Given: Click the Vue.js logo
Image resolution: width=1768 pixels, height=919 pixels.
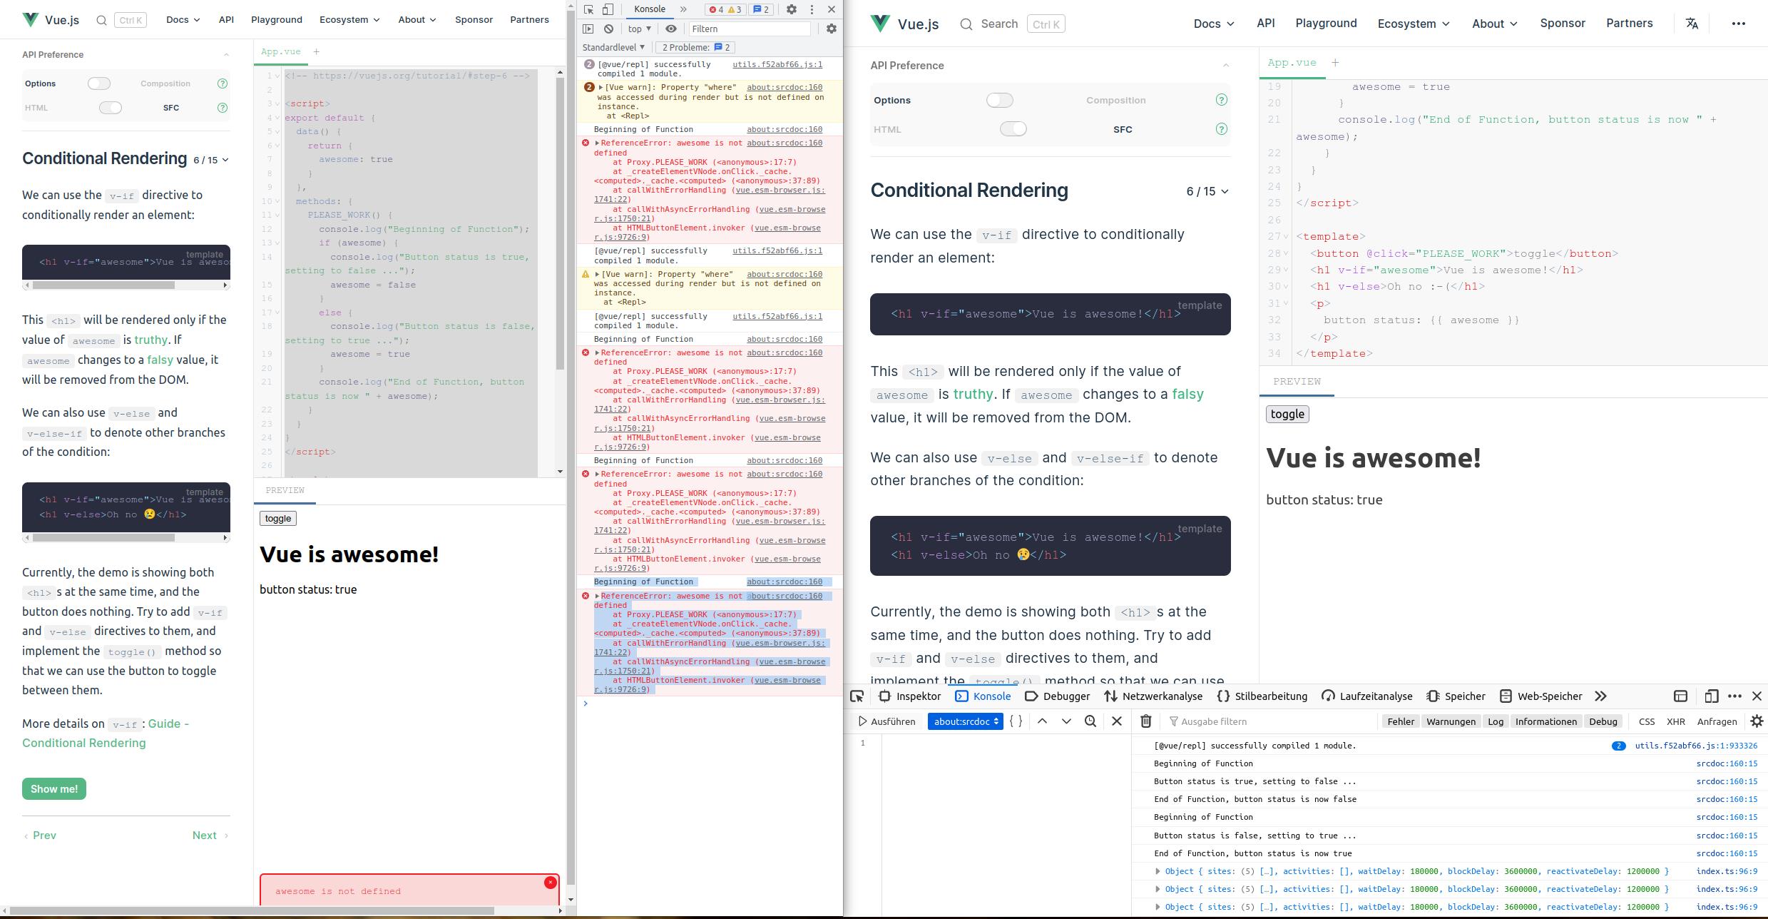Looking at the screenshot, I should pos(30,19).
